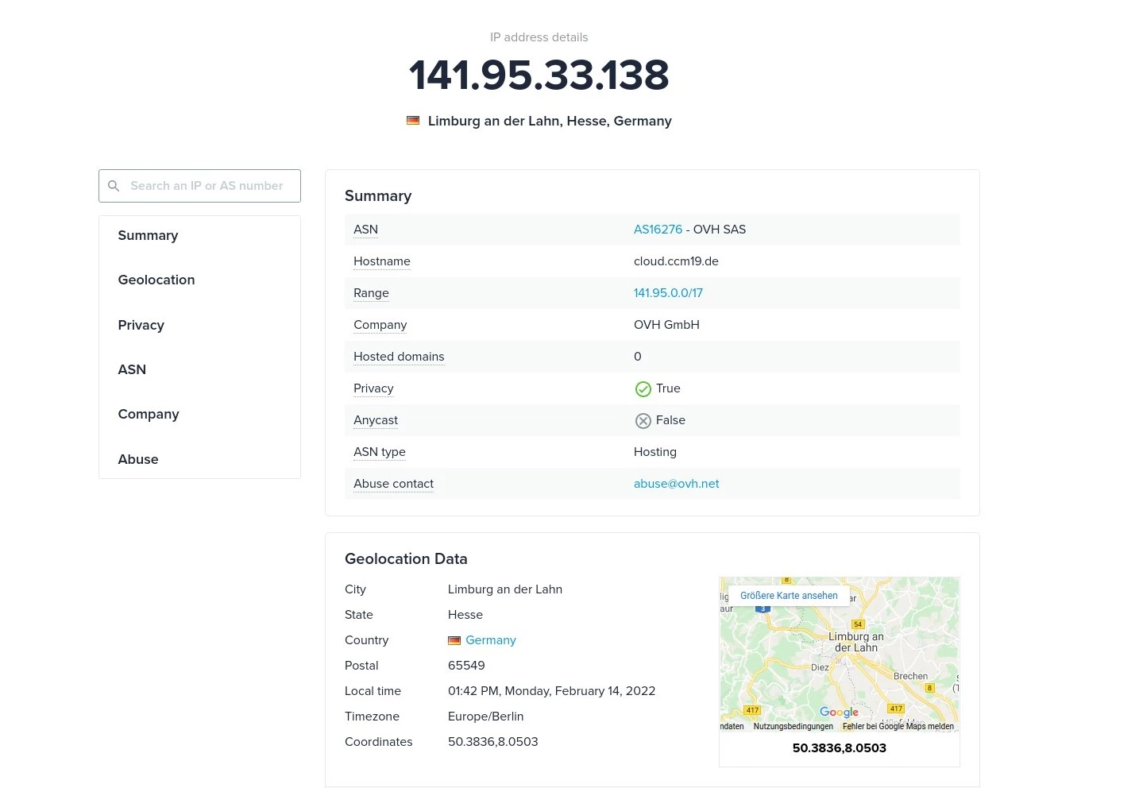Open the Abuse sidebar section
This screenshot has height=788, width=1143.
[x=138, y=459]
